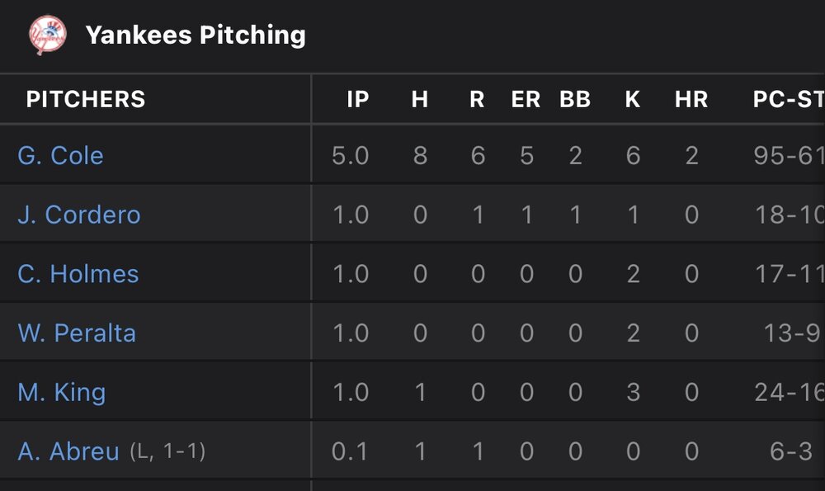Click the PC-ST column header
Image resolution: width=825 pixels, height=491 pixels.
[788, 100]
